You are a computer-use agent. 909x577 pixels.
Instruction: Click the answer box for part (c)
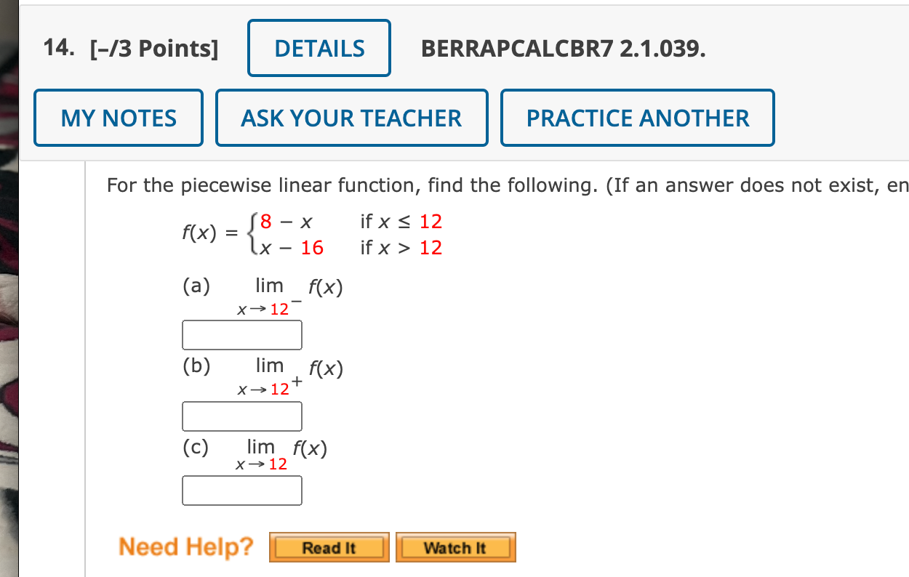click(x=242, y=490)
